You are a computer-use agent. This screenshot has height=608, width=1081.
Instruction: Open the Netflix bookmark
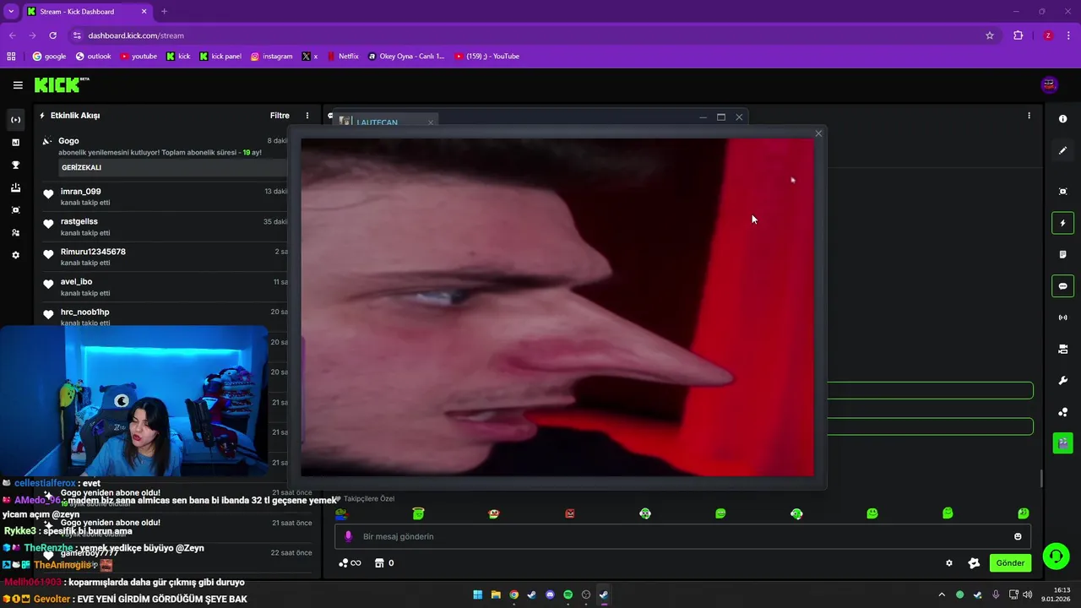pyautogui.click(x=342, y=57)
